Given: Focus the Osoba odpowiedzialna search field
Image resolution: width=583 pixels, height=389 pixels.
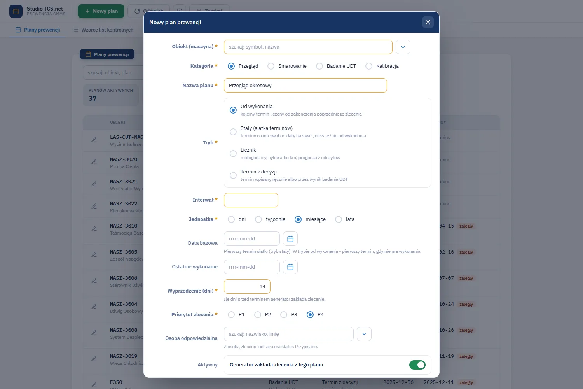Looking at the screenshot, I should pos(289,334).
